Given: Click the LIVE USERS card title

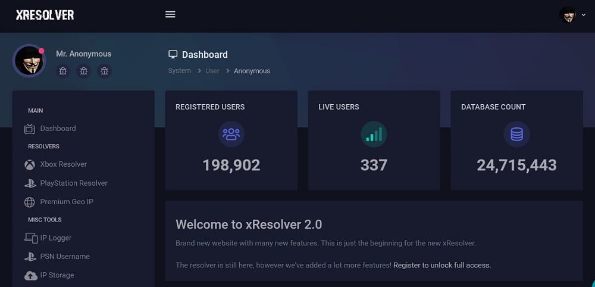Looking at the screenshot, I should click(x=339, y=107).
